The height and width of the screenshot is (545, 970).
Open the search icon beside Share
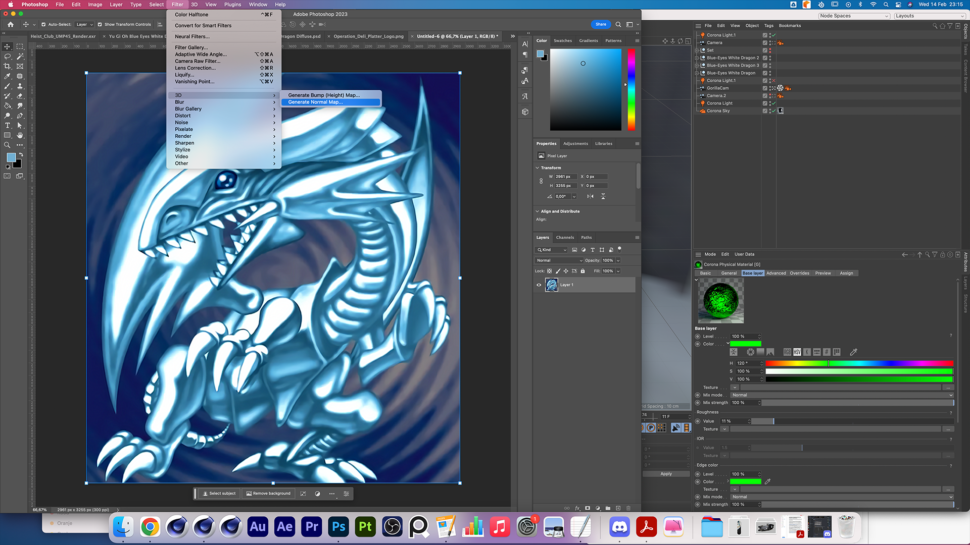[x=618, y=24]
